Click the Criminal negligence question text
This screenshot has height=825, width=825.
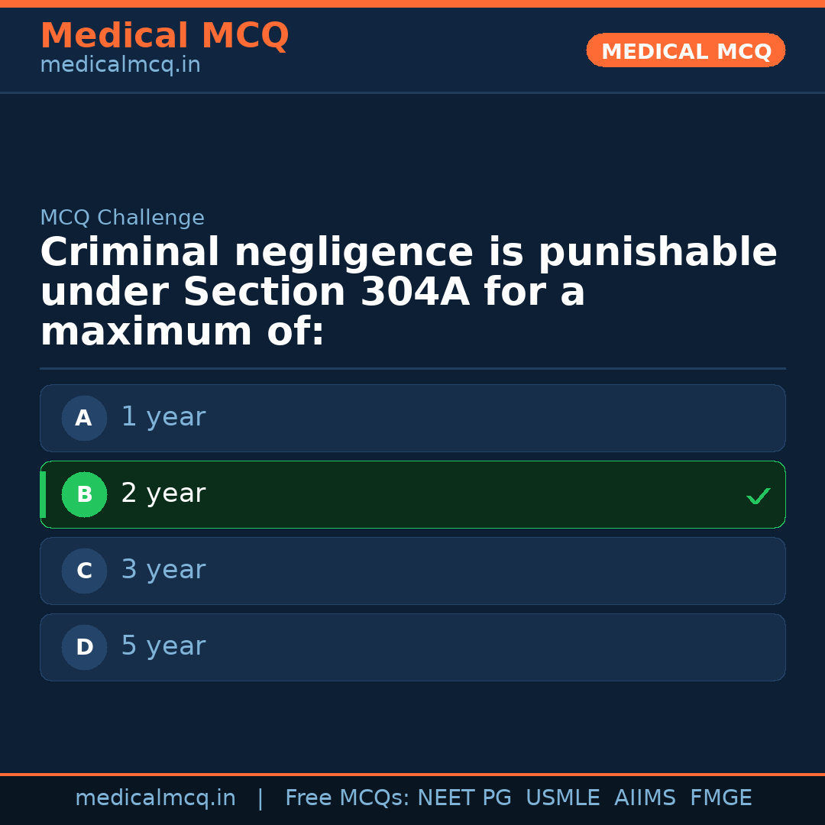tap(409, 293)
